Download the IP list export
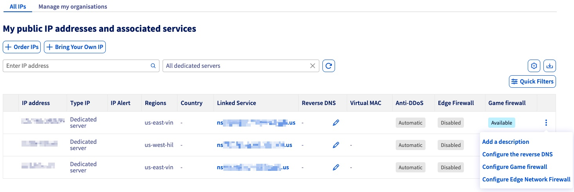Viewport: 574px width, 192px height. [x=550, y=66]
